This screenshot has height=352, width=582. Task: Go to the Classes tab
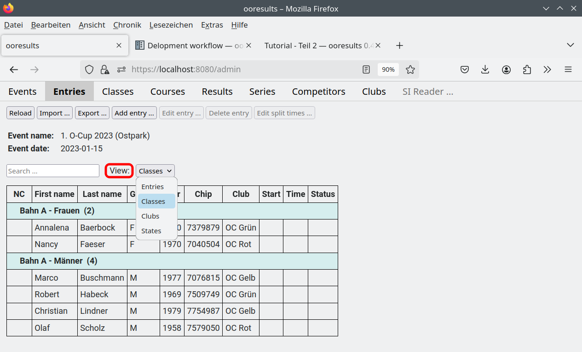tap(118, 92)
